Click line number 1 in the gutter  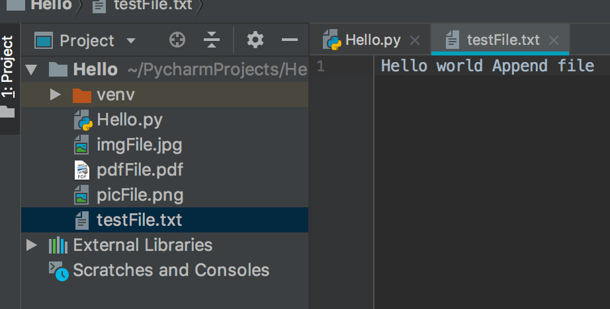tap(320, 66)
